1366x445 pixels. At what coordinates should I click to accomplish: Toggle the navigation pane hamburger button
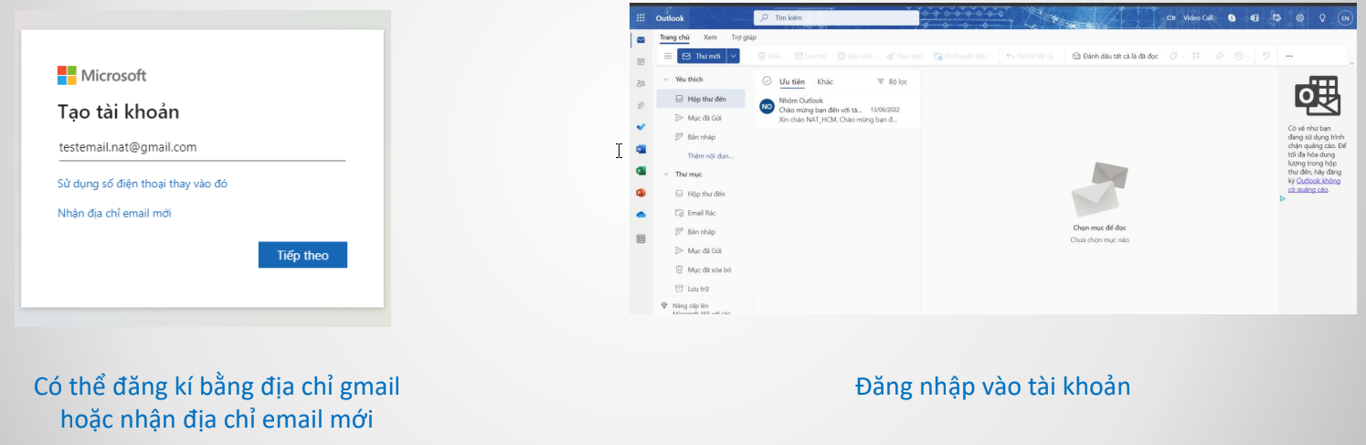[x=667, y=56]
